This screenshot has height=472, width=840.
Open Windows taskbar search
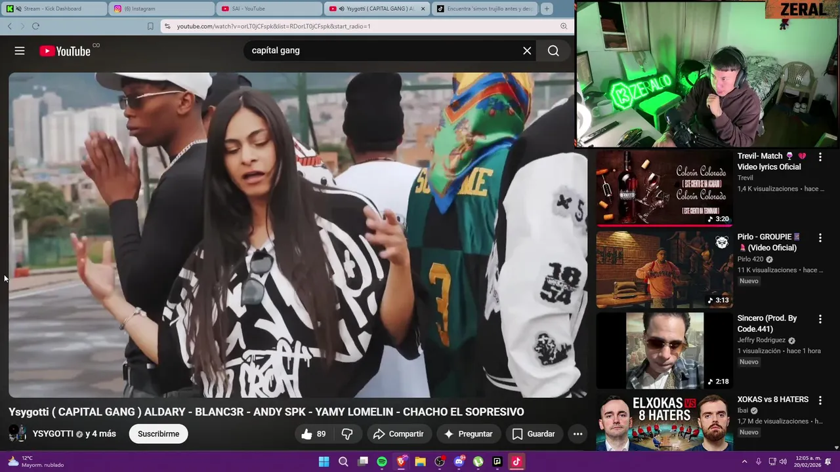coord(343,462)
